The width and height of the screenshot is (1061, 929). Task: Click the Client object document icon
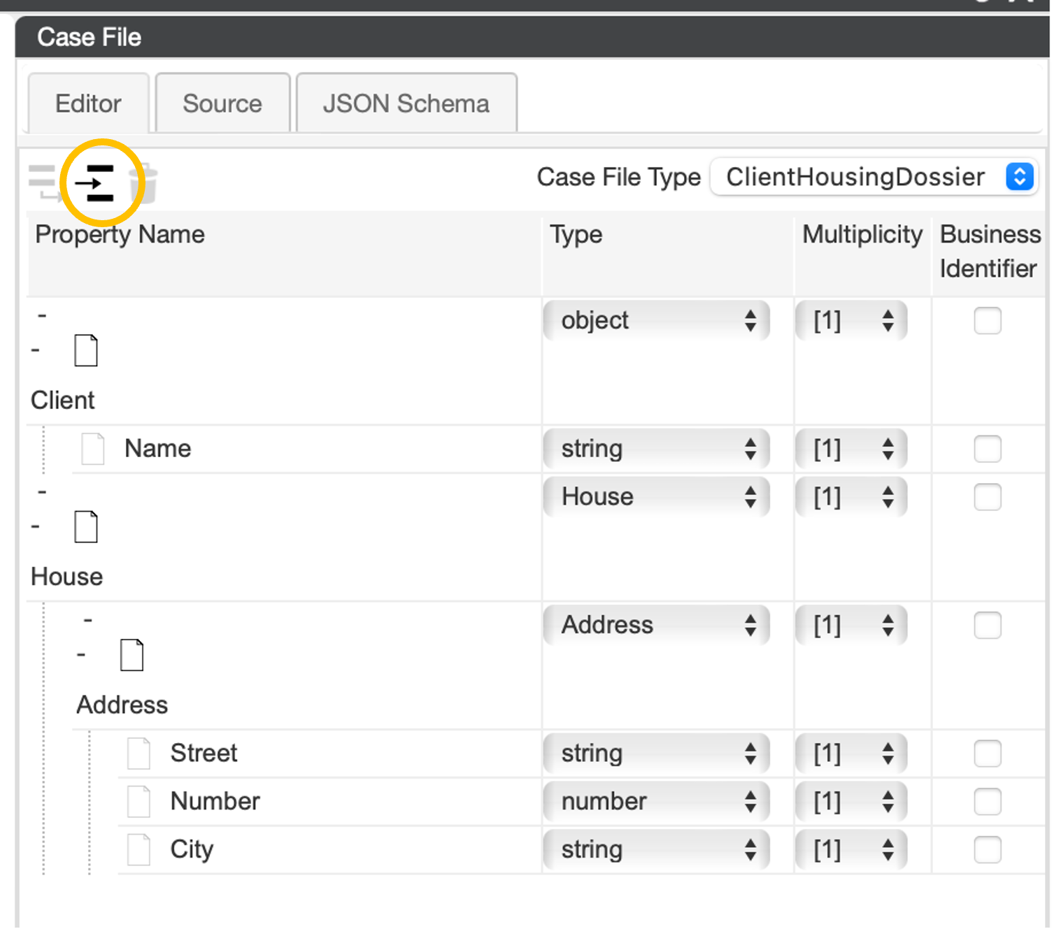86,350
